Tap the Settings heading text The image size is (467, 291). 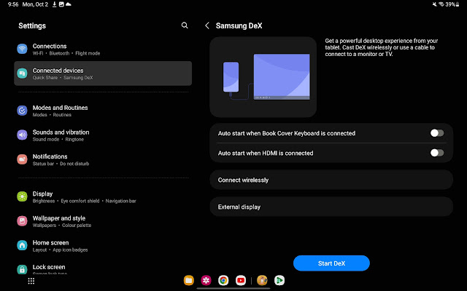point(32,26)
